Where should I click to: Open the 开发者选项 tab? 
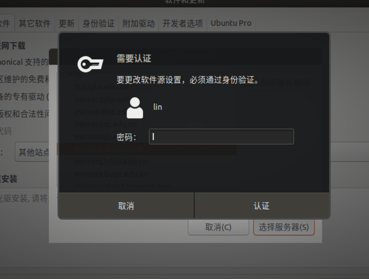[x=183, y=23]
